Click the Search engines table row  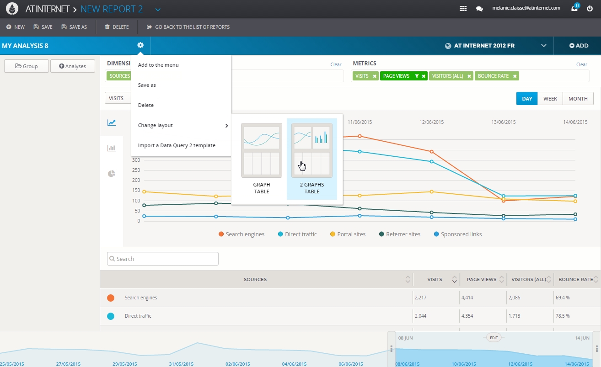click(x=350, y=298)
